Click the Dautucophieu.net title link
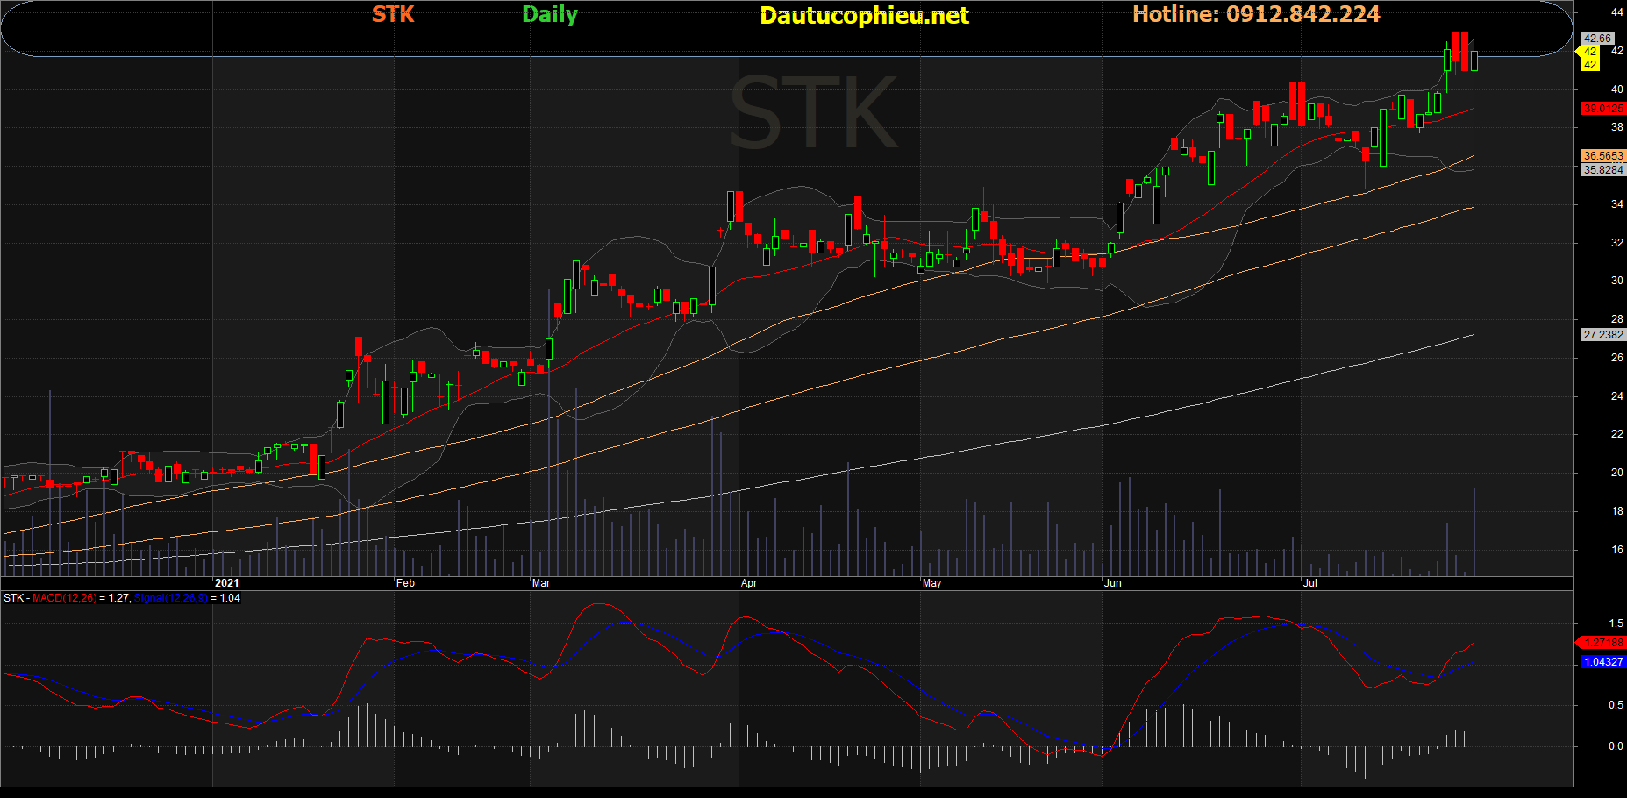Viewport: 1627px width, 798px height. pos(864,16)
